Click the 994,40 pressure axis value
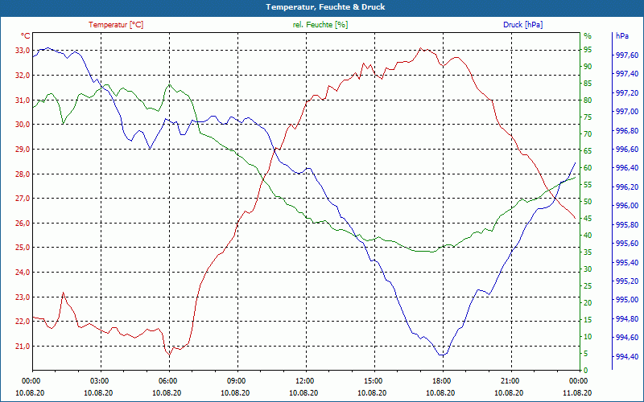 [628, 356]
